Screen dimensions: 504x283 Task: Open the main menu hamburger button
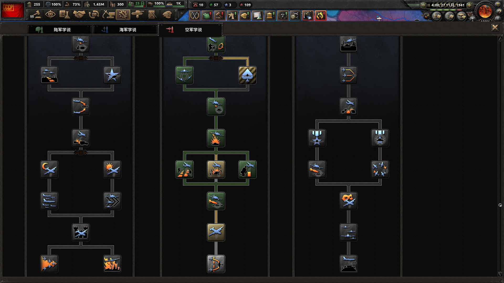[498, 4]
